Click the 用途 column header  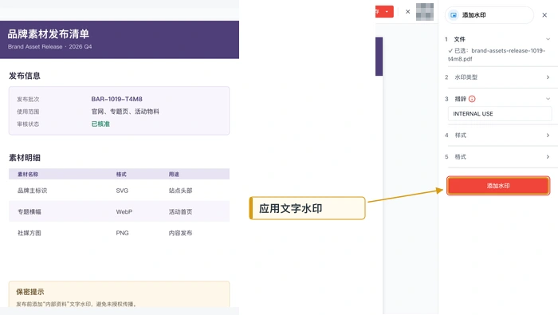click(174, 174)
